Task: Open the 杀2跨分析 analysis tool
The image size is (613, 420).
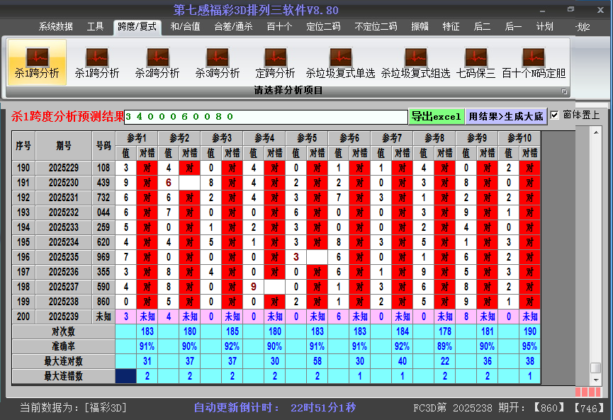Action: pyautogui.click(x=157, y=62)
